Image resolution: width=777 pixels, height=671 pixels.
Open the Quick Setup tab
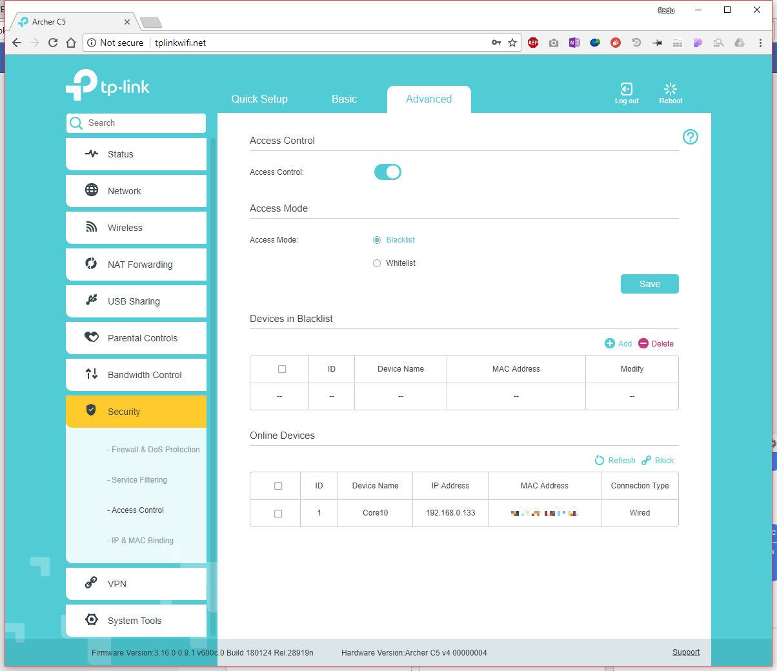click(259, 99)
